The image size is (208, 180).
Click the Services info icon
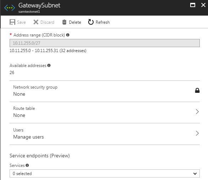(27, 165)
